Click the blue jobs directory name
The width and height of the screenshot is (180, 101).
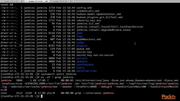pyautogui.click(x=79, y=33)
